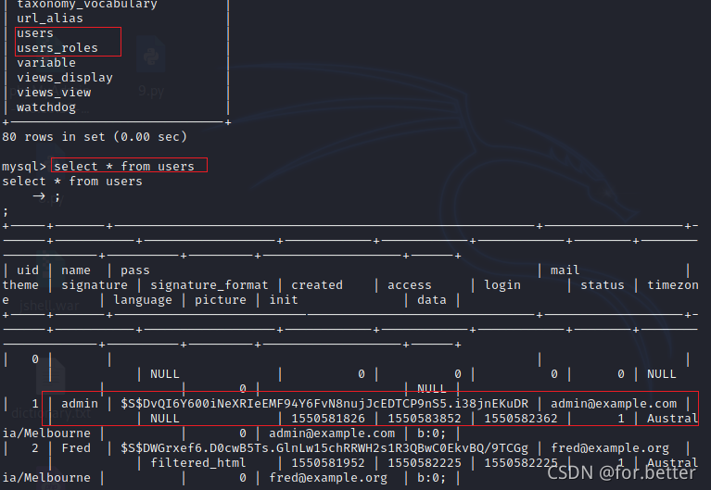Click the init column header
The image size is (711, 490).
pos(284,300)
